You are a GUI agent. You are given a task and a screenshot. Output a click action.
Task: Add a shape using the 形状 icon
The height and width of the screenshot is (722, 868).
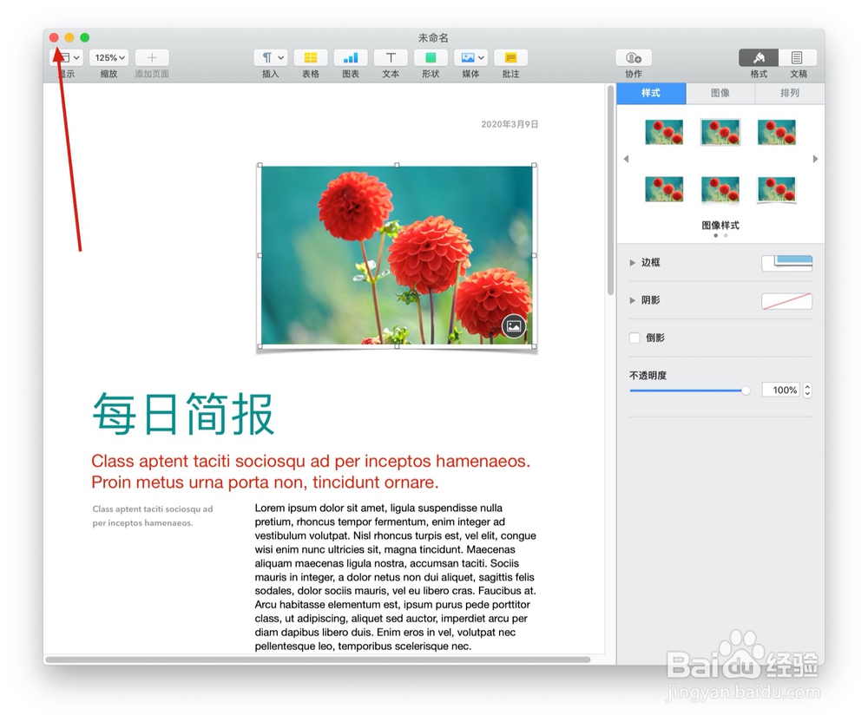[430, 57]
